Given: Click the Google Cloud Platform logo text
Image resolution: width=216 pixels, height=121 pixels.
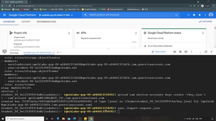Looking at the screenshot, I should (x=22, y=15).
